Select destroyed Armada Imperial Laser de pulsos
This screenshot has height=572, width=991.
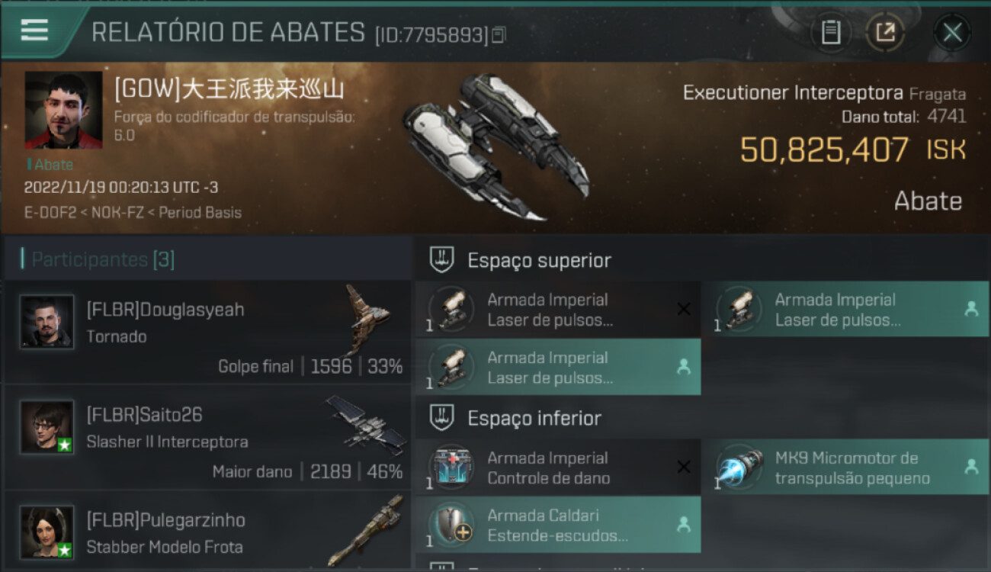coord(557,310)
